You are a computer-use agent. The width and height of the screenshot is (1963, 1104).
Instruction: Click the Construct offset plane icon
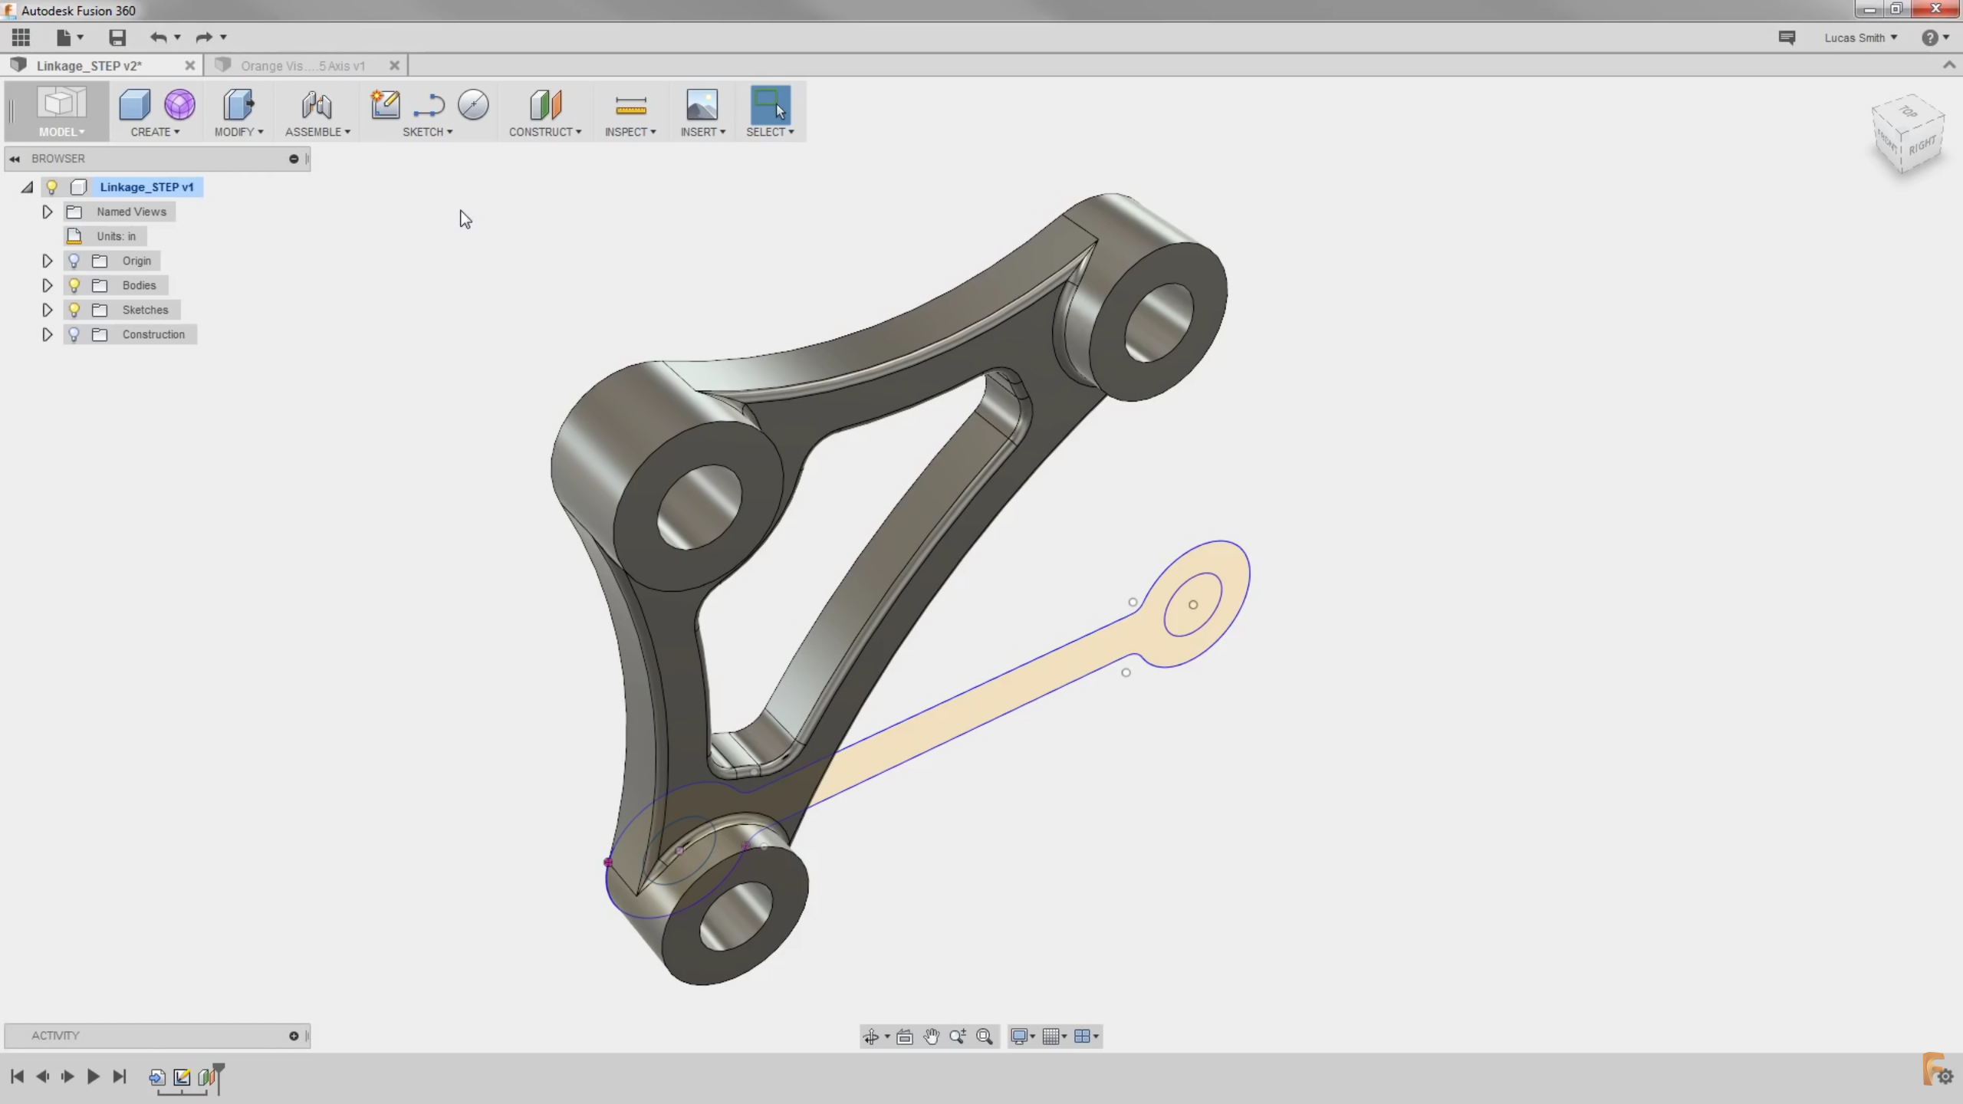(545, 104)
